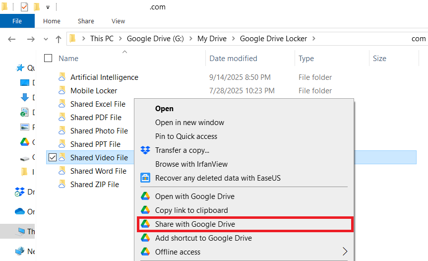This screenshot has height=261, width=428.
Task: Expand the Offline access submenu arrow
Action: click(x=345, y=252)
